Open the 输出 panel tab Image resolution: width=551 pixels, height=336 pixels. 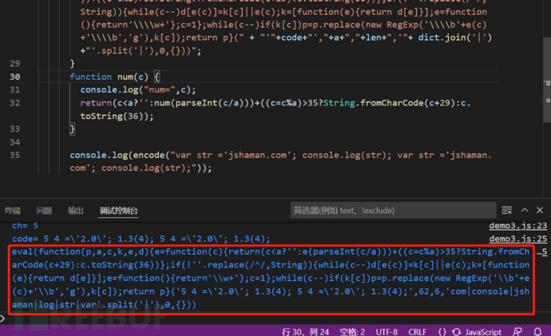tap(76, 211)
